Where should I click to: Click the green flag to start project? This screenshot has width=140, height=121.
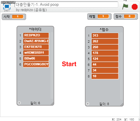125,6
